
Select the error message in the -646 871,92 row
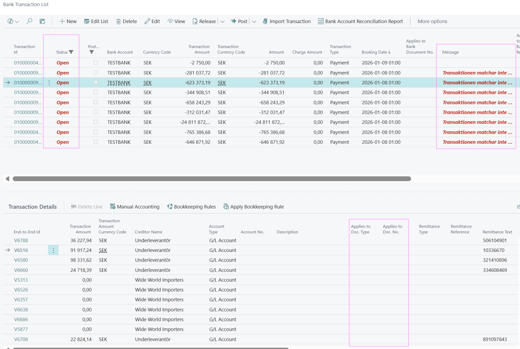point(477,142)
